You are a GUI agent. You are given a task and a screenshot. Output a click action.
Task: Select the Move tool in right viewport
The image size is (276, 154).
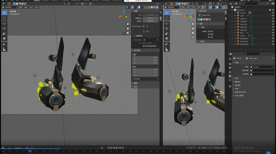(167, 24)
